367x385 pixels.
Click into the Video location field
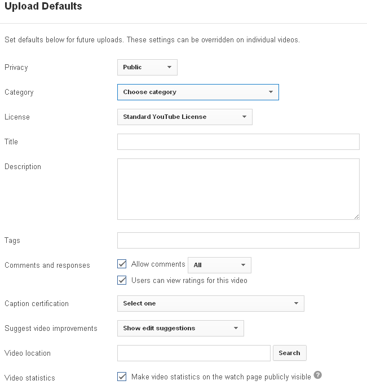(x=194, y=353)
